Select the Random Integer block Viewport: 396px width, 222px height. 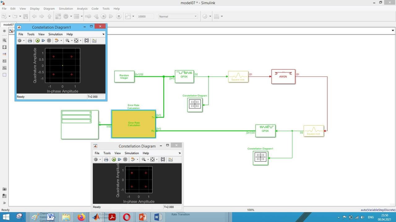(x=124, y=76)
